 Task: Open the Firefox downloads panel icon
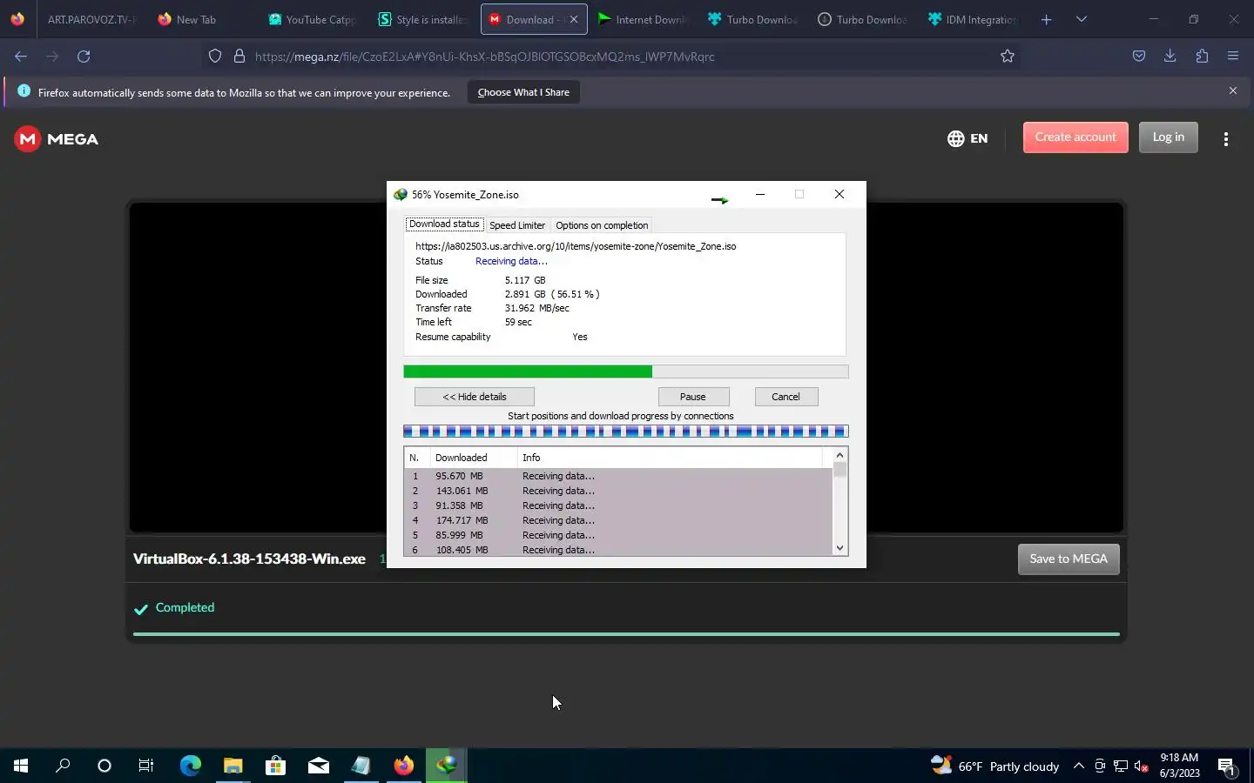1170,57
